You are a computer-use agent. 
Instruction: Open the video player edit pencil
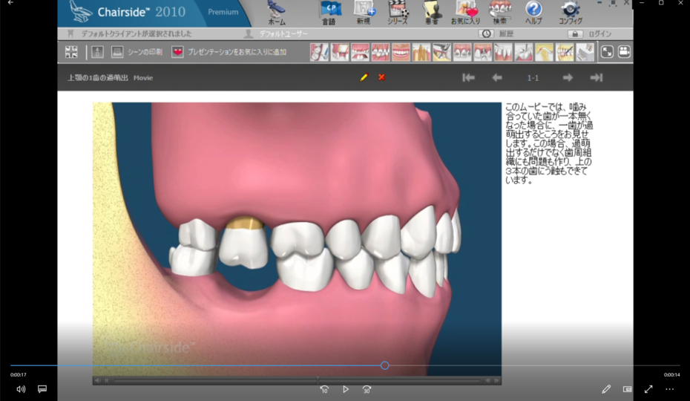(606, 389)
